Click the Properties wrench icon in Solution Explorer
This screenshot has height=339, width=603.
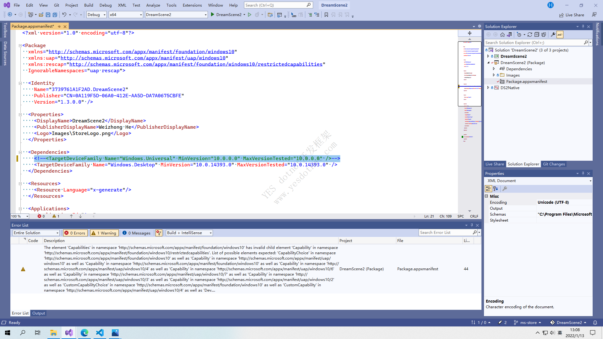(x=553, y=35)
